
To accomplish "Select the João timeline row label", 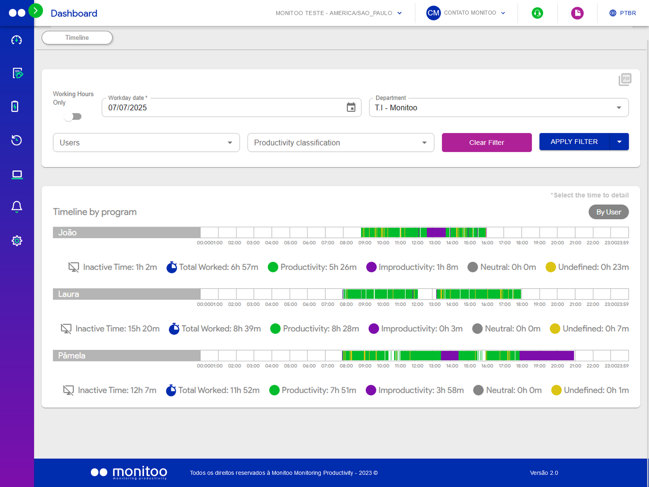I will [127, 233].
